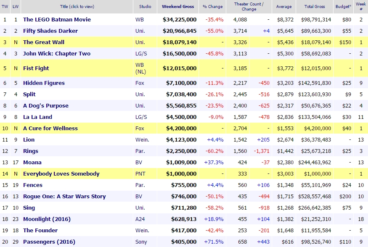Sort by Theater Count / Change header

coord(249,7)
